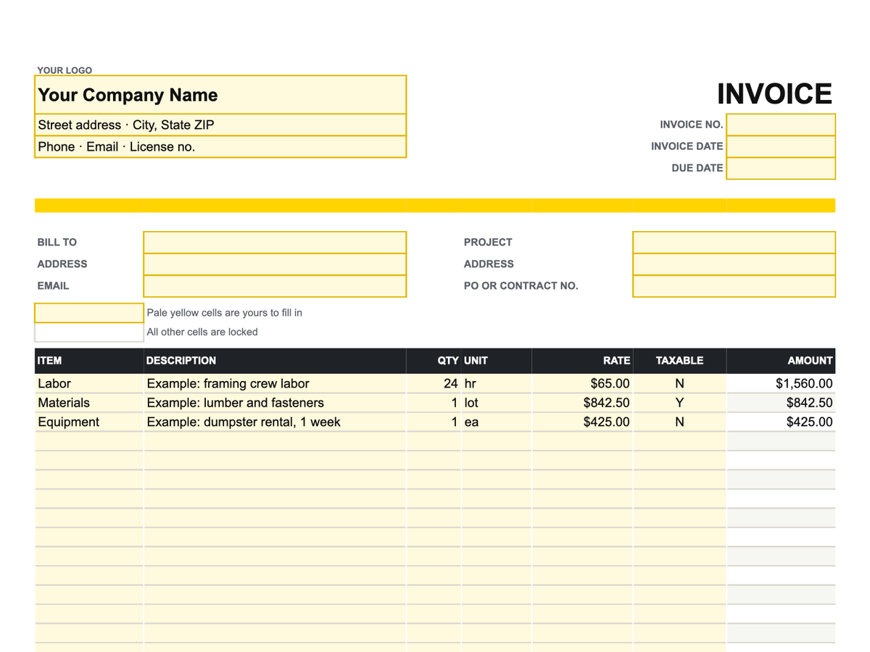Viewport: 870px width, 652px height.
Task: Click the INVOICE title
Action: (x=774, y=94)
